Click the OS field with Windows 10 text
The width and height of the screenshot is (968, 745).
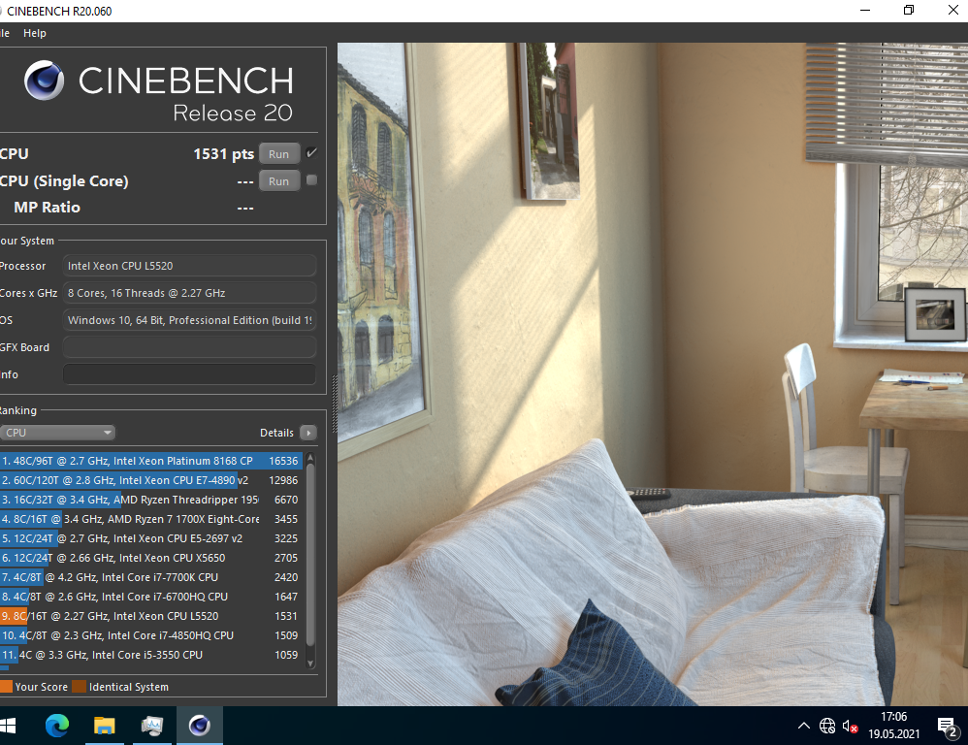pos(189,320)
